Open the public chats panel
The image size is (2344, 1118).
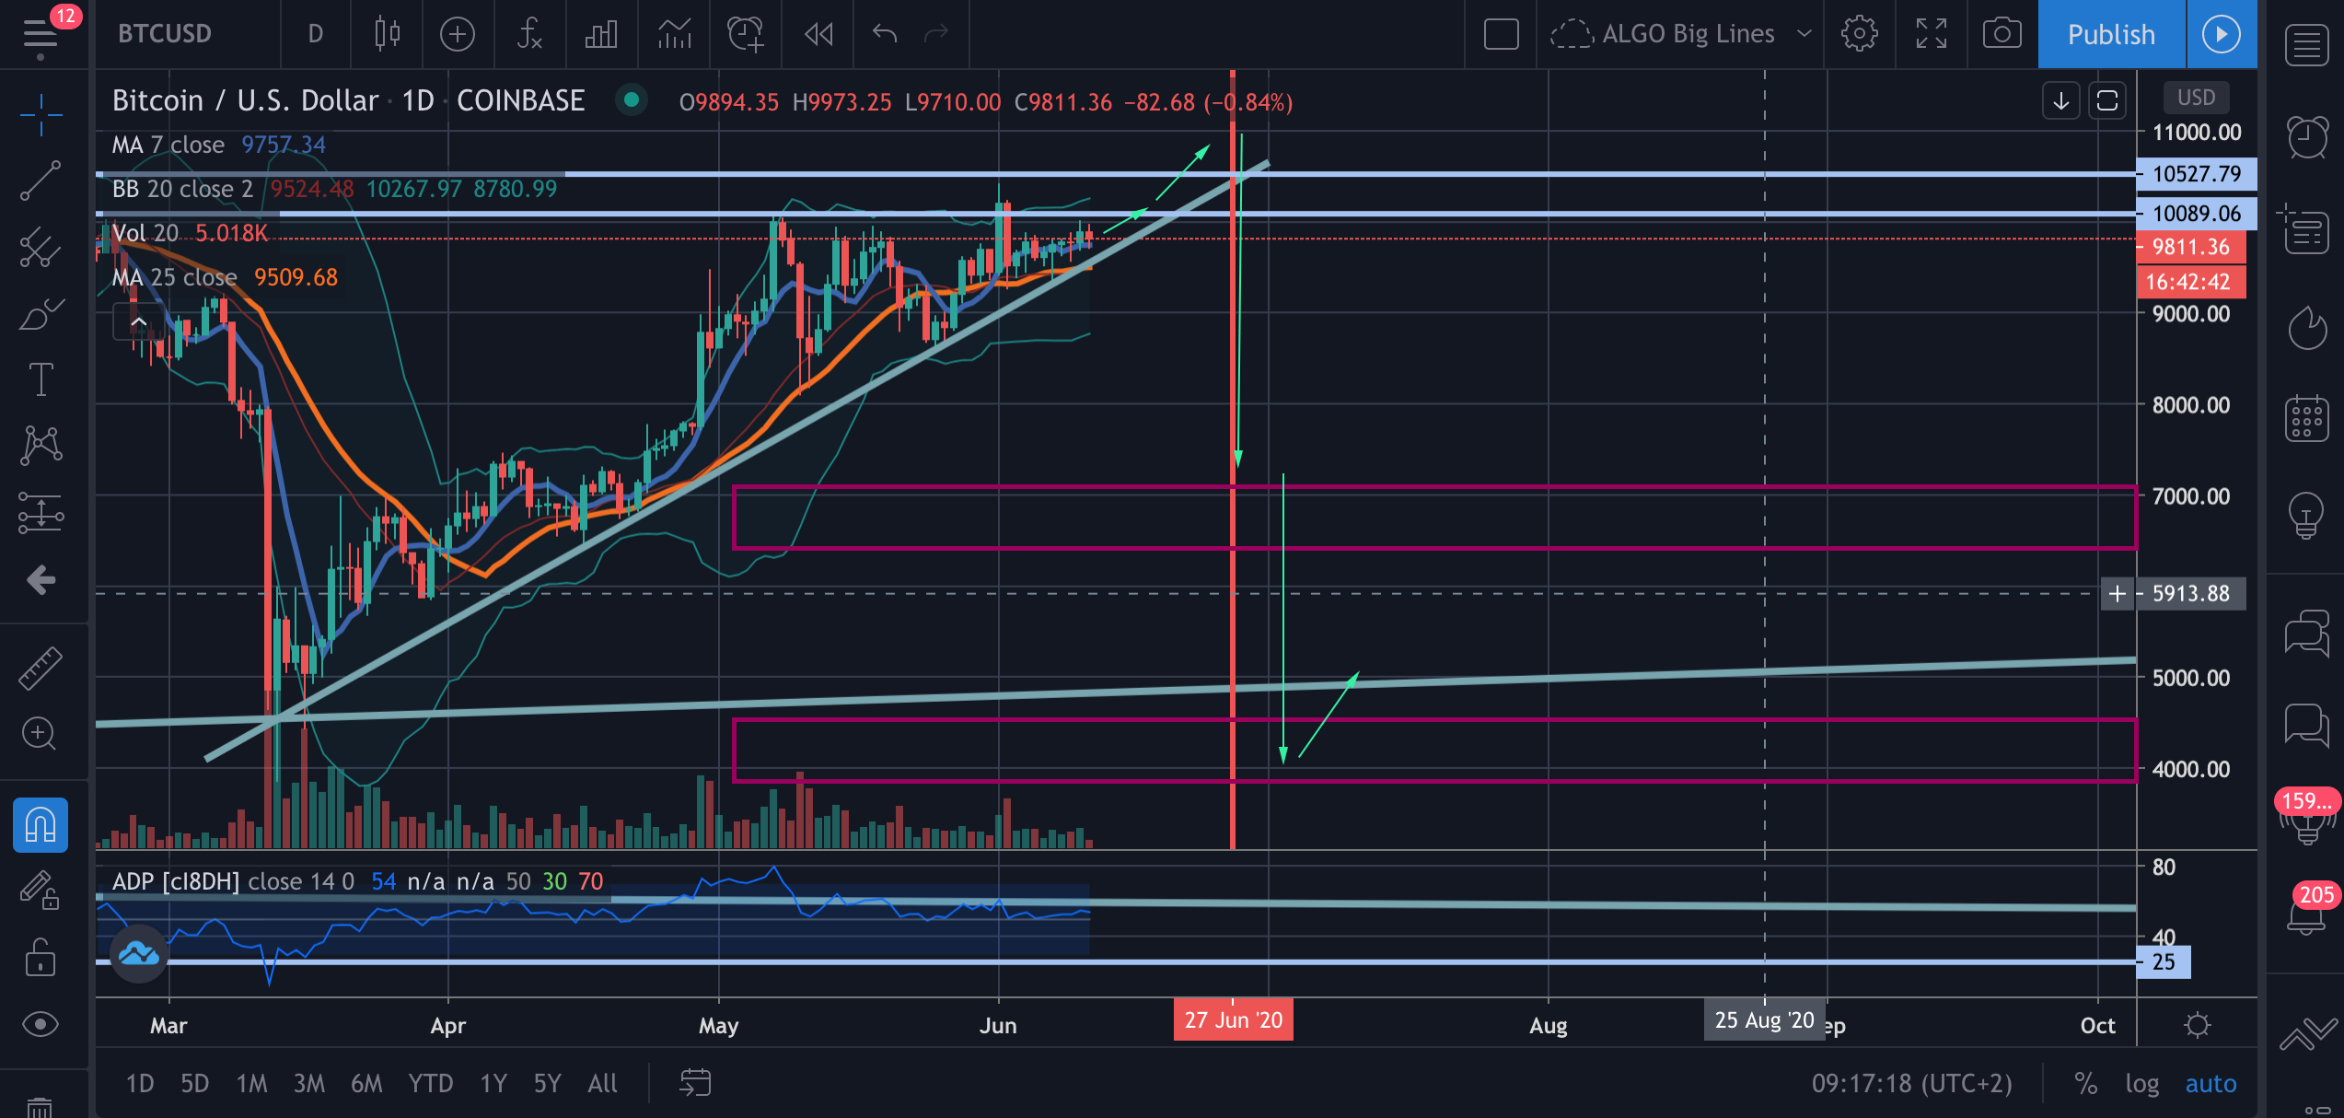point(2306,634)
